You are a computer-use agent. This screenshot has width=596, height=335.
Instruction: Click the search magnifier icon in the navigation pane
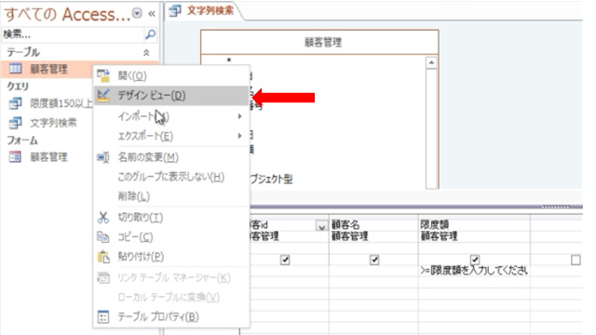pyautogui.click(x=150, y=34)
